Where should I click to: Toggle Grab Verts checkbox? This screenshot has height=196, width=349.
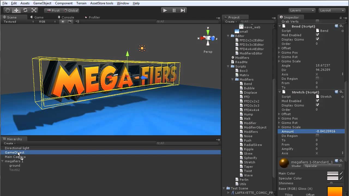click(317, 22)
